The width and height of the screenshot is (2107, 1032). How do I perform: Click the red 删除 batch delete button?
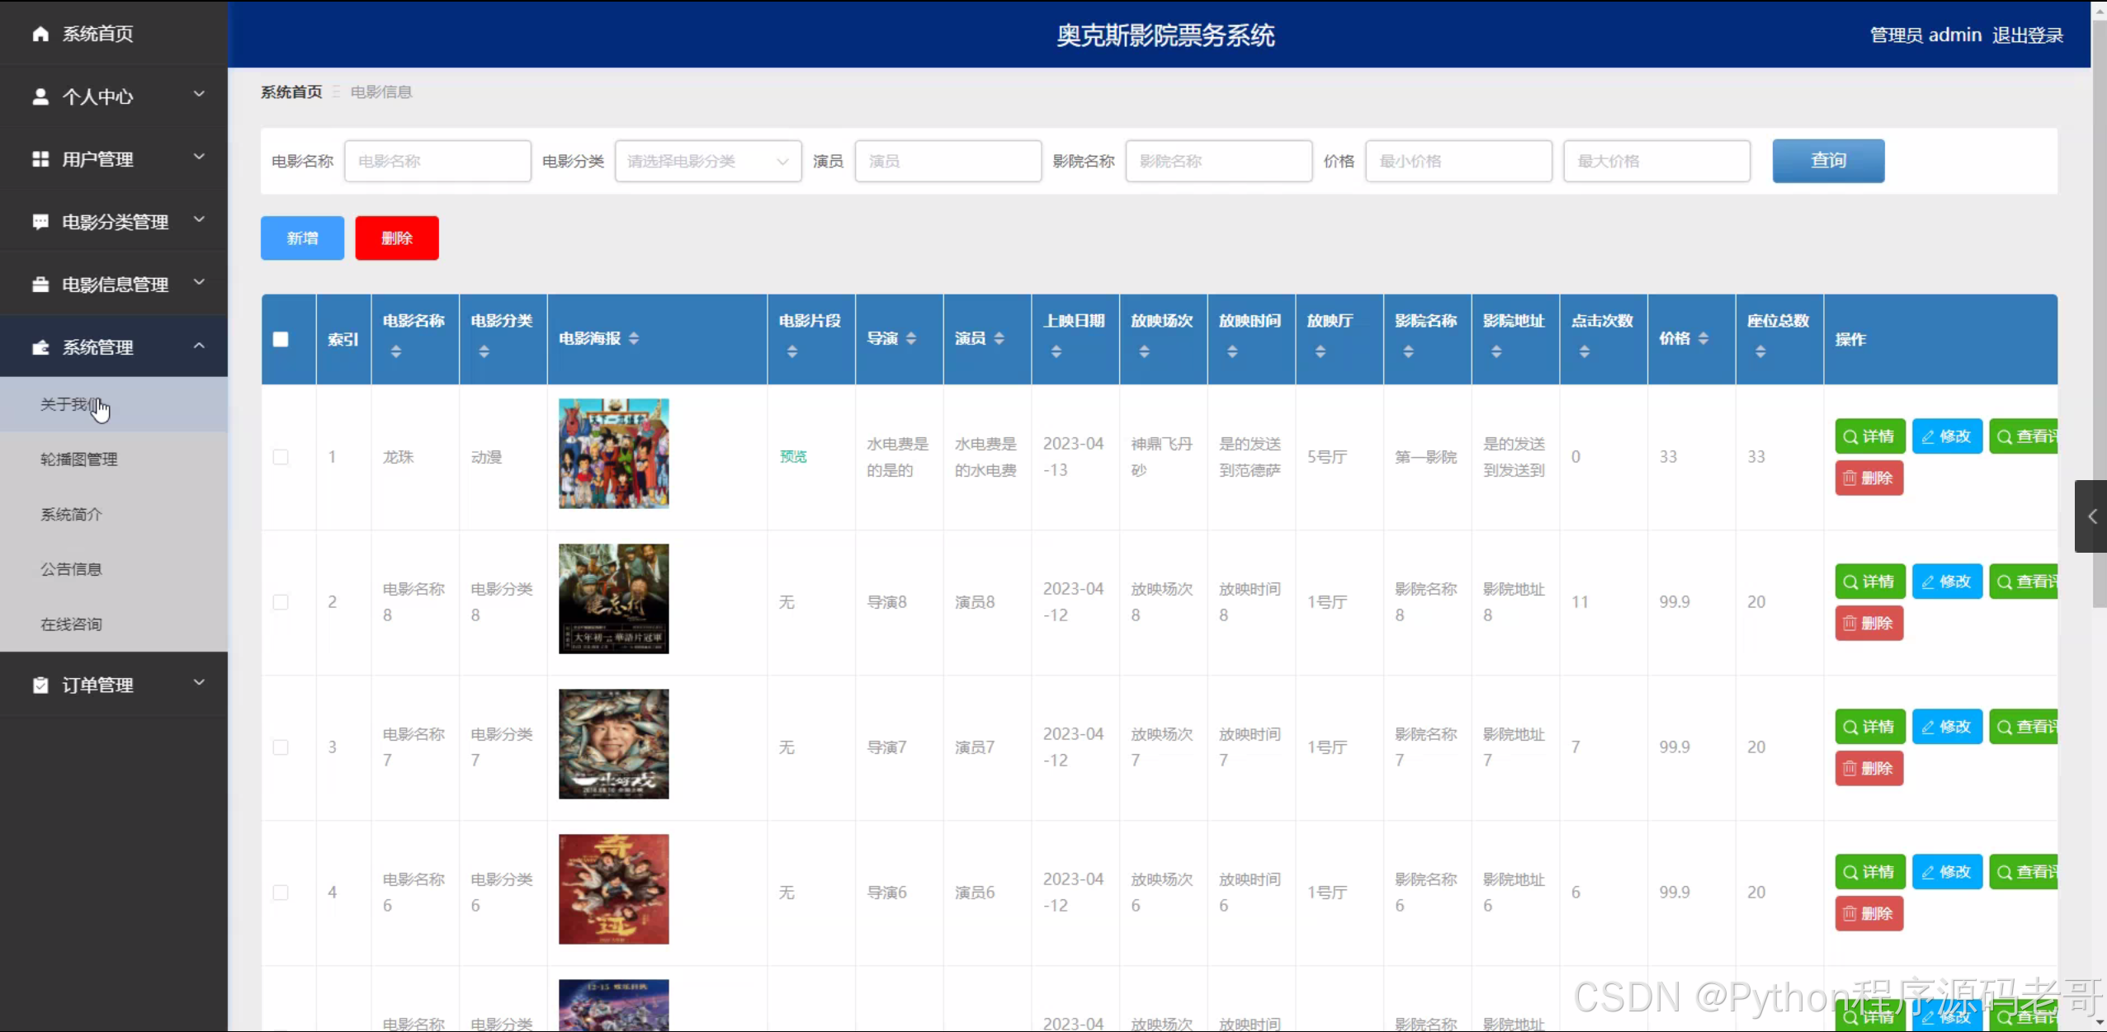tap(396, 238)
